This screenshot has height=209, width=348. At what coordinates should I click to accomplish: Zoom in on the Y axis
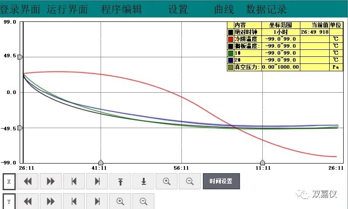point(120,201)
